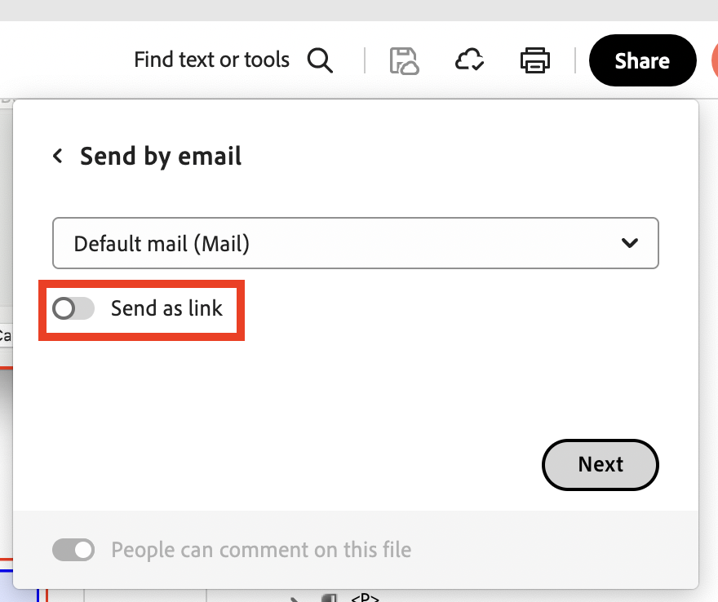This screenshot has height=602, width=718.
Task: Open the profile avatar at top right
Action: 713,60
